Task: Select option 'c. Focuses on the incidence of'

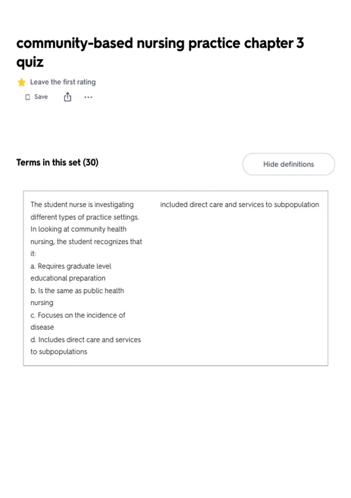Action: tap(78, 315)
